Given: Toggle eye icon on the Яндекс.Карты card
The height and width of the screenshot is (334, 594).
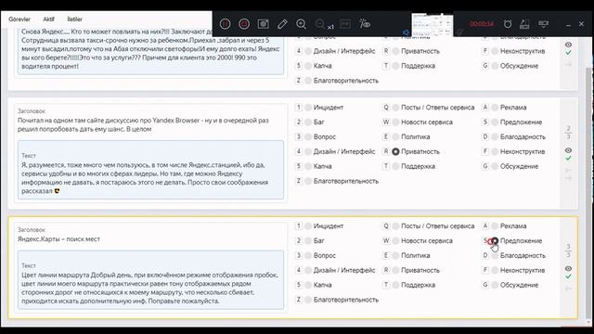Looking at the screenshot, I should coord(568,268).
